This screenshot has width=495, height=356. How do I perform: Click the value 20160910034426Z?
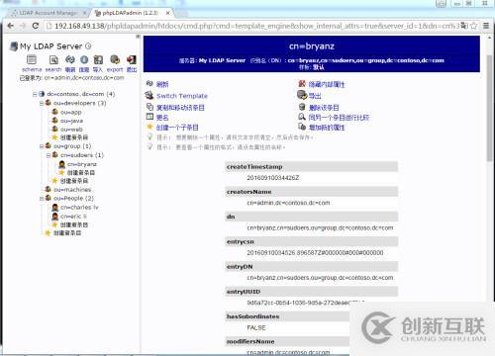tap(273, 178)
